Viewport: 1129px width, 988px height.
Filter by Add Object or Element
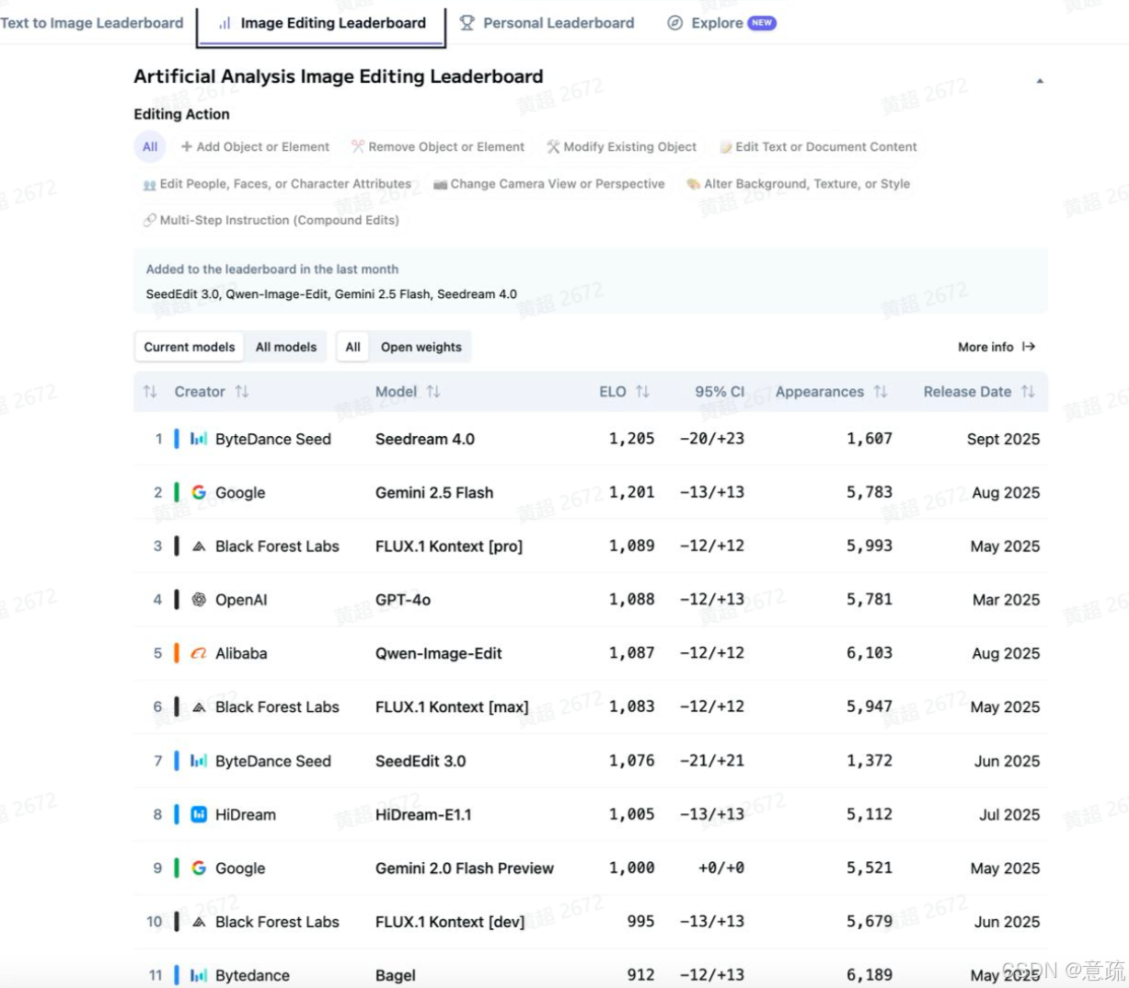point(255,147)
